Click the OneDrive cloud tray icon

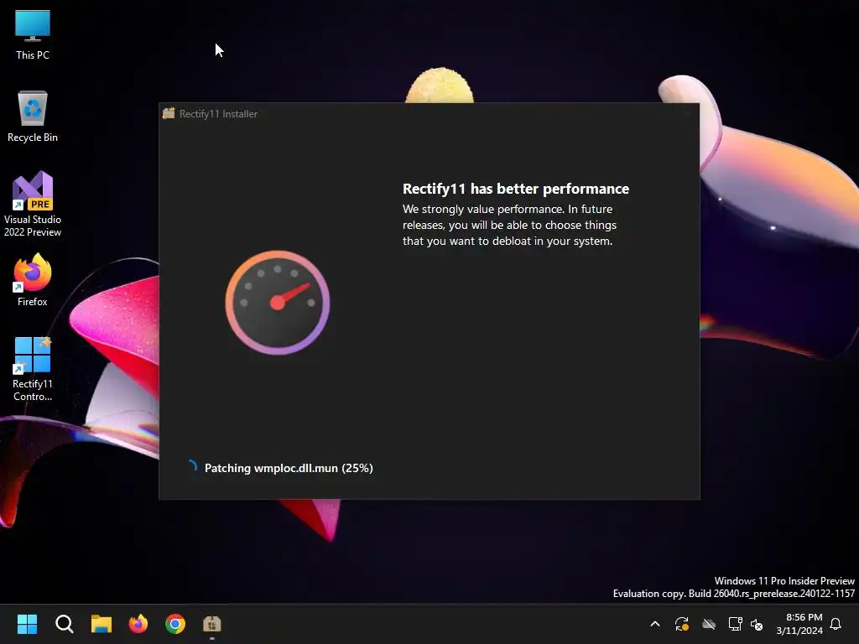click(x=709, y=624)
